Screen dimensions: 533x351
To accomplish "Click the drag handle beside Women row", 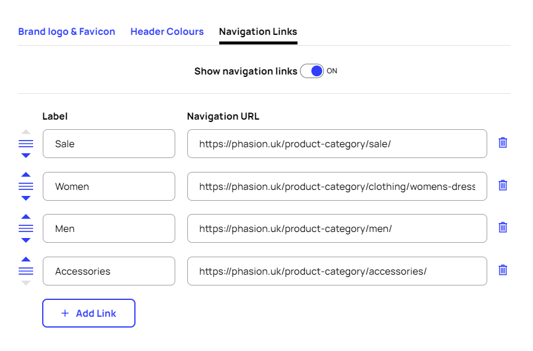I will (26, 186).
